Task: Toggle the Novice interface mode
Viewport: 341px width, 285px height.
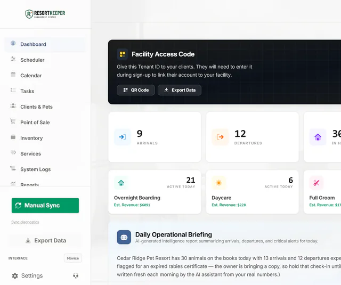Action: point(73,258)
